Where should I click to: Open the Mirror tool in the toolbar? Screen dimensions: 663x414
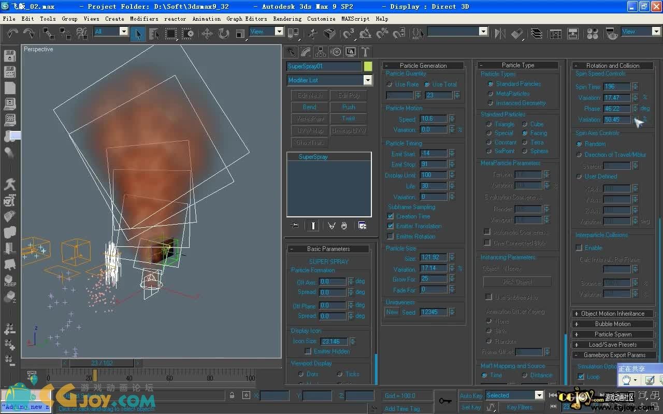pyautogui.click(x=500, y=34)
